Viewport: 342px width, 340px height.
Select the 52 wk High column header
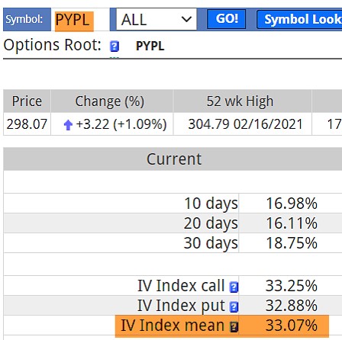coord(240,101)
